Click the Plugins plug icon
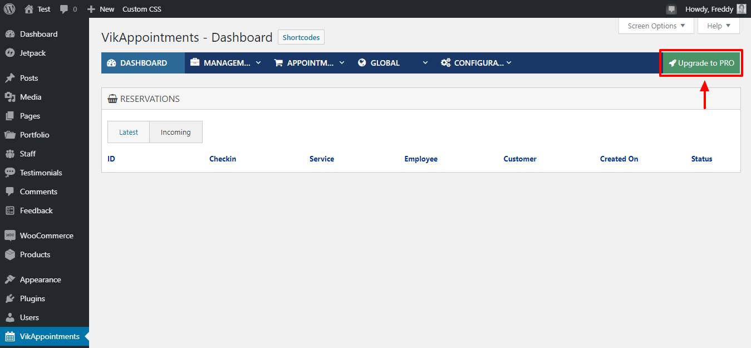 coord(10,298)
